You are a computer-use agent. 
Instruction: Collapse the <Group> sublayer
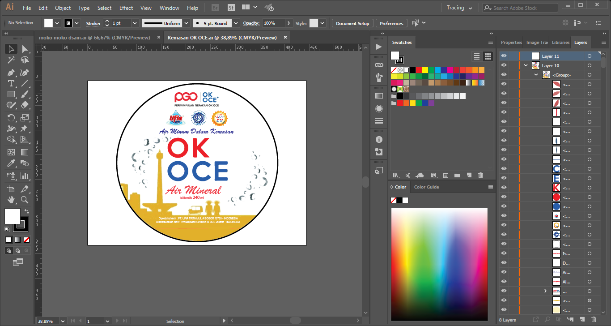coord(536,75)
